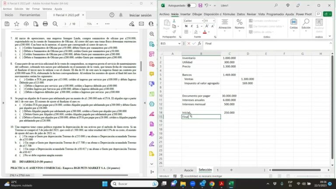Toggle the Autoguardado switch
This screenshot has width=336, height=189.
[x=191, y=5]
